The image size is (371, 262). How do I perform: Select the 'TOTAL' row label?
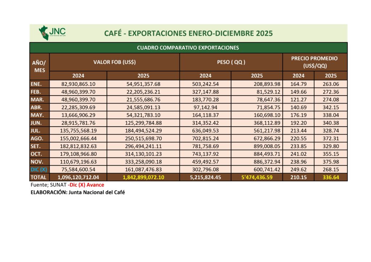38,177
